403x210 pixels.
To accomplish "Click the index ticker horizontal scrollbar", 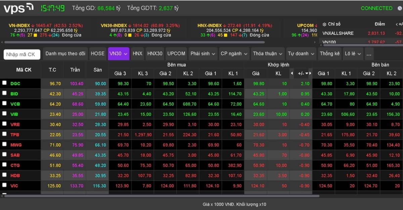I will pos(134,42).
